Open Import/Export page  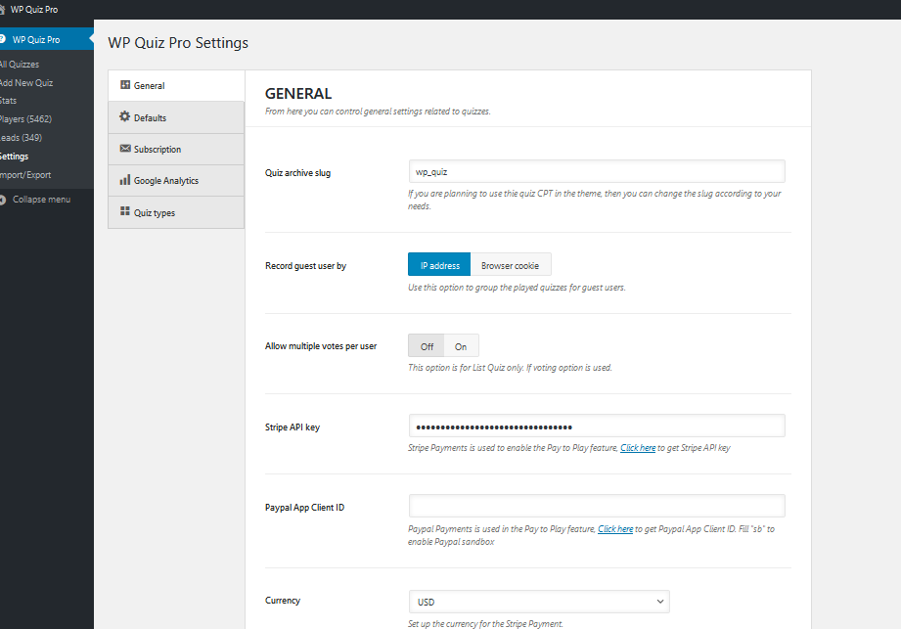pos(25,175)
